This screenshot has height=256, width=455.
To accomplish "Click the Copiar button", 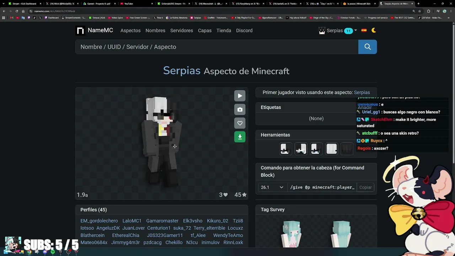I will 365,187.
